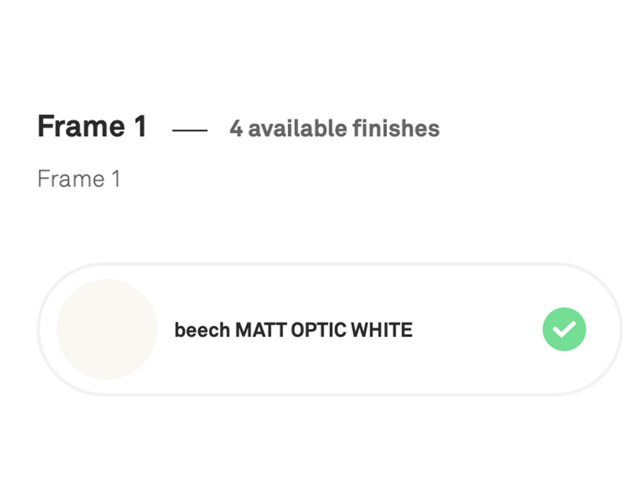Expand the 4 available finishes list
The width and height of the screenshot is (637, 478).
coord(334,129)
